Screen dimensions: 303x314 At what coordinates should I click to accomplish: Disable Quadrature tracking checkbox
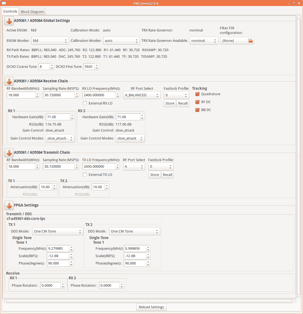pos(197,94)
